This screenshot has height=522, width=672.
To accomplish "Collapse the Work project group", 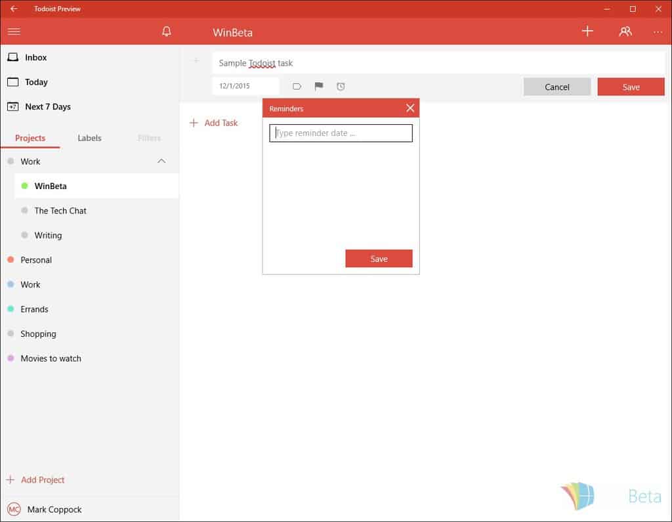I will pos(161,162).
